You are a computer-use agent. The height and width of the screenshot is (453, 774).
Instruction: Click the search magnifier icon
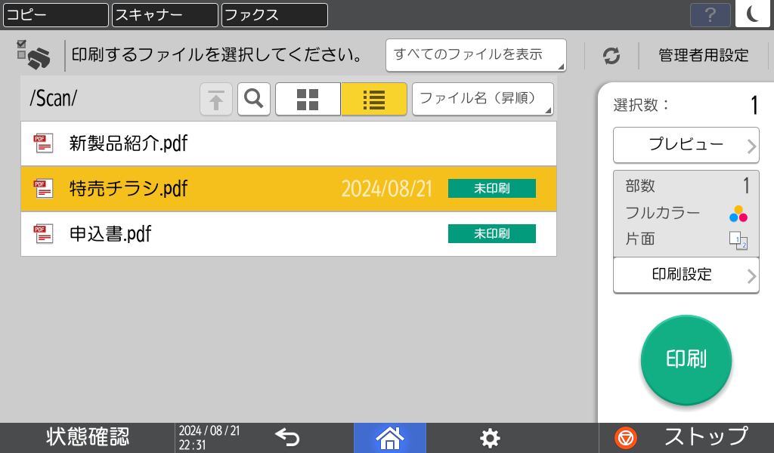(254, 99)
